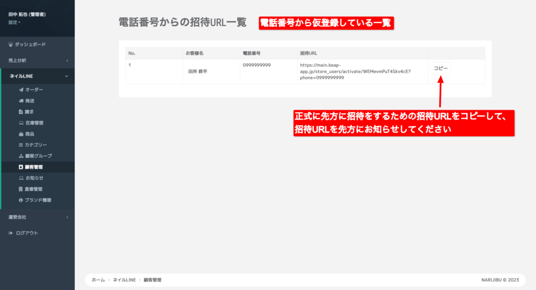Screen dimensions: 536x290
Task: Click the 商品 bag icon in sidebar
Action: coord(21,134)
